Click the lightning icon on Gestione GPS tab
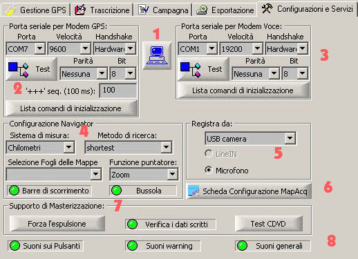The width and height of the screenshot is (358, 259). tap(10, 10)
